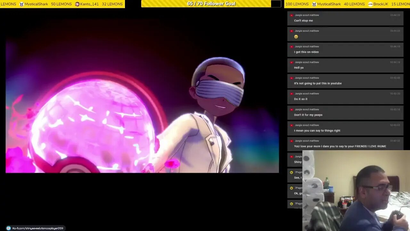Click YouTube icon above "Do it so it"
The width and height of the screenshot is (410, 231).
click(291, 94)
